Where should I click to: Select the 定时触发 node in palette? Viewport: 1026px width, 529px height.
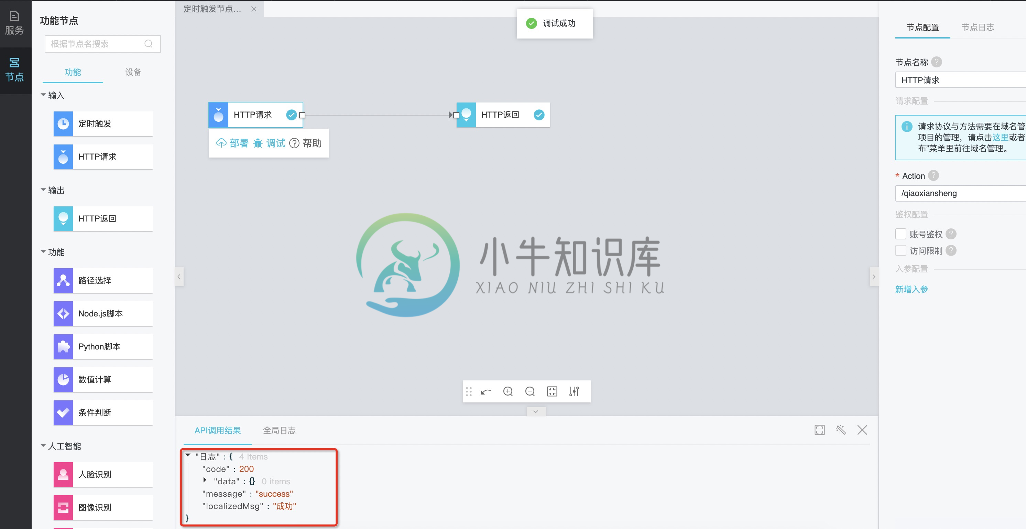pos(103,124)
